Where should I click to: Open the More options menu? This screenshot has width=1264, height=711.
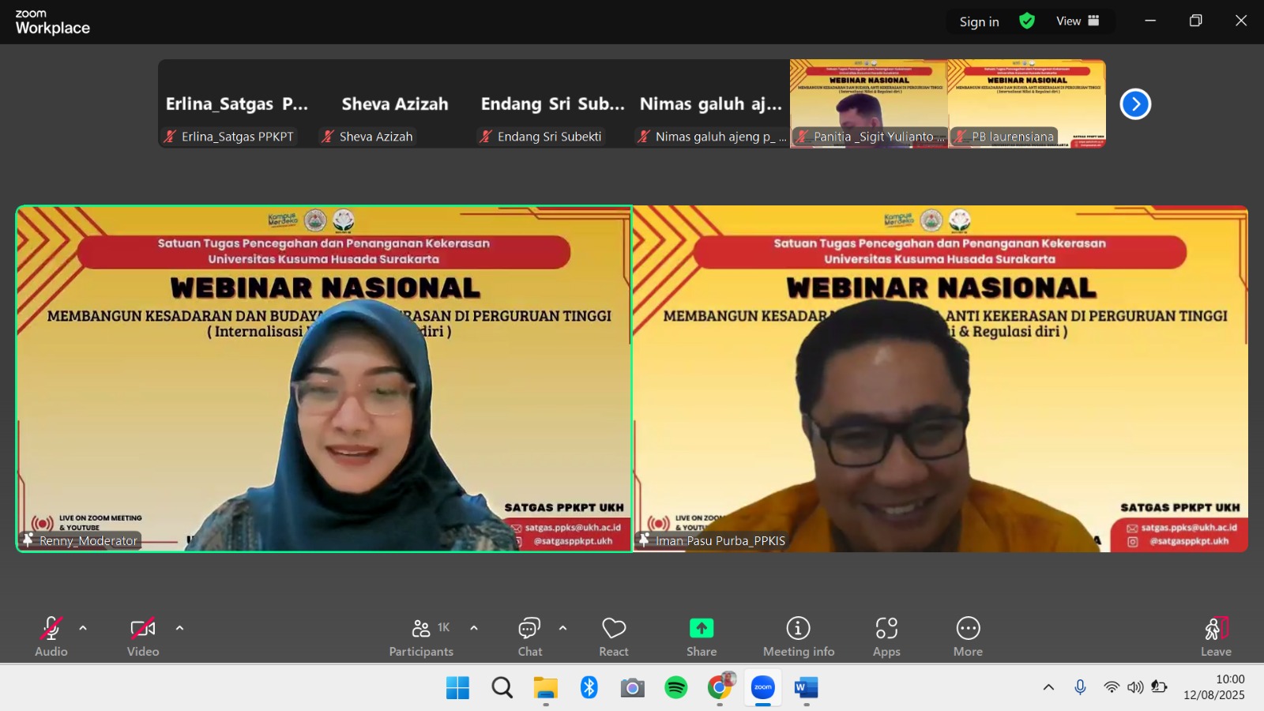968,636
